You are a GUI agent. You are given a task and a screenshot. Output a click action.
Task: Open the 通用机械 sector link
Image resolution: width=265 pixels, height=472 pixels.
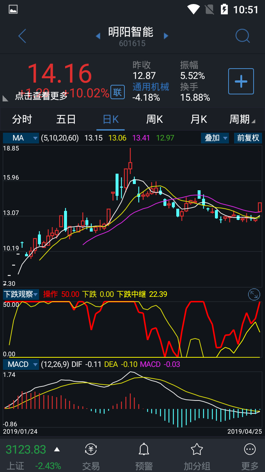pyautogui.click(x=151, y=87)
